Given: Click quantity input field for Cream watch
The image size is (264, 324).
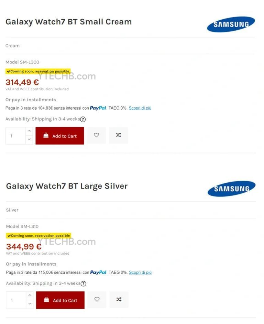Looking at the screenshot, I should pos(15,136).
